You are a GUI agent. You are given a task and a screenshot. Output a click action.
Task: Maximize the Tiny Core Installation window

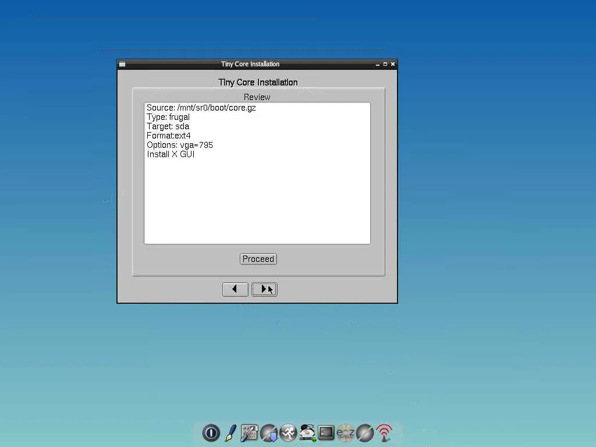pos(385,64)
